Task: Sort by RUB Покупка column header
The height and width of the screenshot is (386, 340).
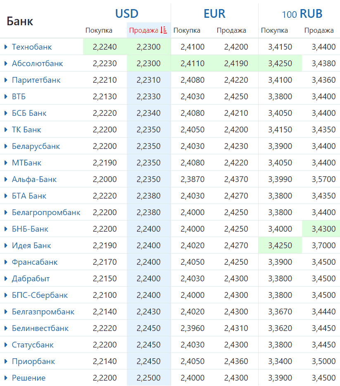Action: point(274,30)
